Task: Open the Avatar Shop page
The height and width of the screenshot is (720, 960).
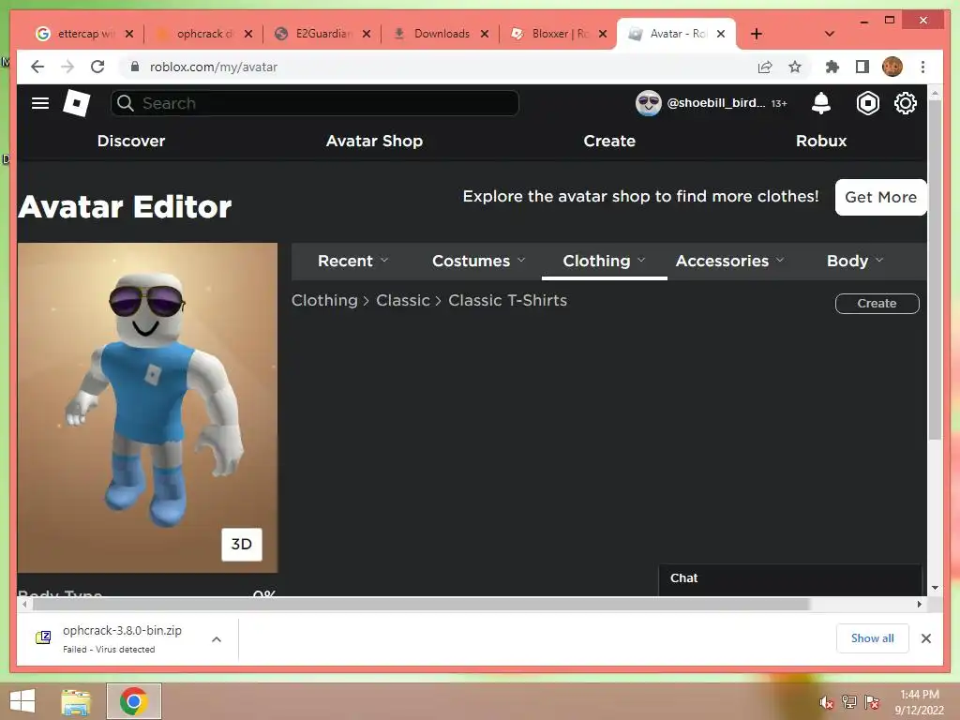Action: tap(374, 141)
